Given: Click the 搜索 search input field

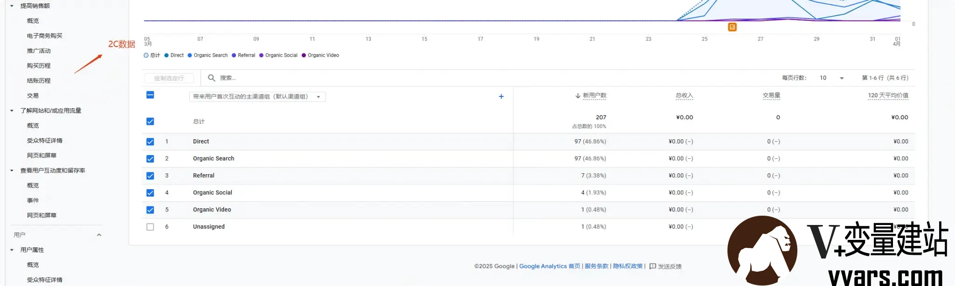Looking at the screenshot, I should point(354,78).
